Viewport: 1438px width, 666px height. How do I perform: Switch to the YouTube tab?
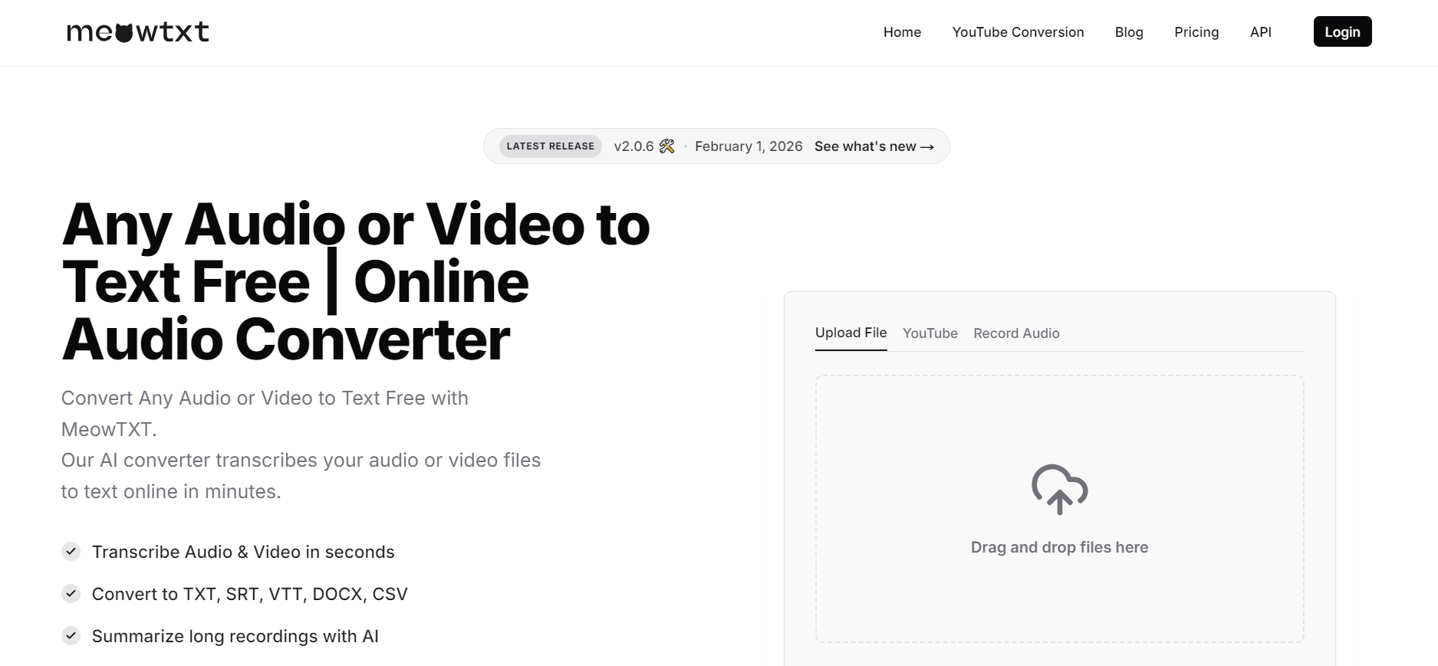(930, 333)
